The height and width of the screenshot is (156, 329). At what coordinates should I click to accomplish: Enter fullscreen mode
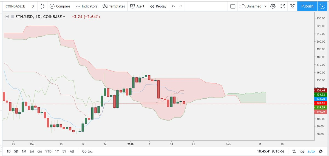coord(283,6)
